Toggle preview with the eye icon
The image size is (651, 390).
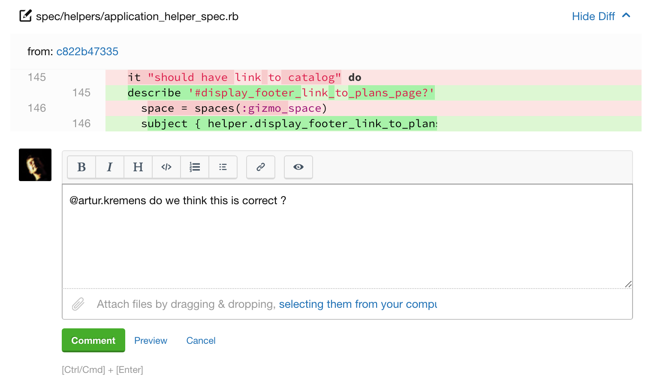click(298, 167)
